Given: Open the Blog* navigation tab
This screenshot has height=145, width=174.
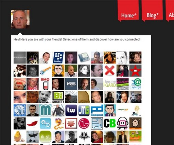Looking at the screenshot, I should [x=152, y=11].
